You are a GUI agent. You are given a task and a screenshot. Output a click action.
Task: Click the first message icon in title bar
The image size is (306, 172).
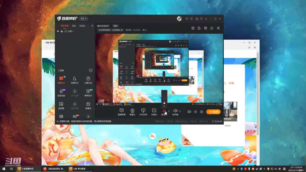click(187, 19)
